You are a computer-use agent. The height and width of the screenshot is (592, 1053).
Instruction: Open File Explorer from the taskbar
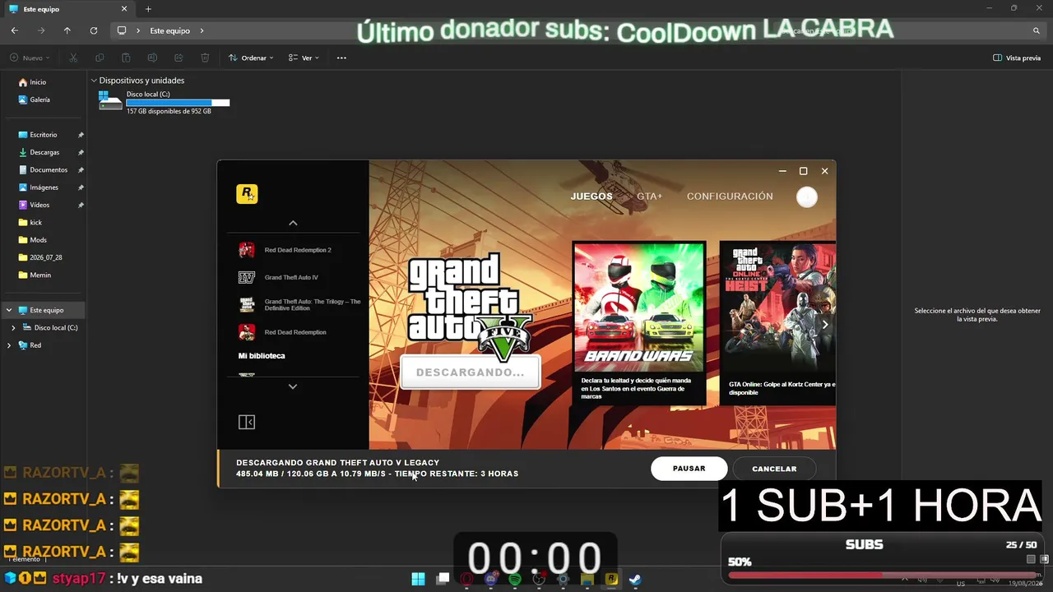(x=587, y=579)
